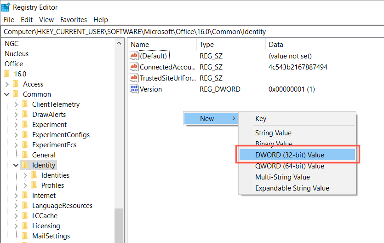Choose String Value from the submenu

(297, 133)
